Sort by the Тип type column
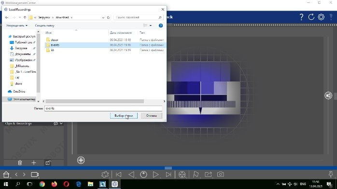The image size is (337, 189). [x=142, y=33]
